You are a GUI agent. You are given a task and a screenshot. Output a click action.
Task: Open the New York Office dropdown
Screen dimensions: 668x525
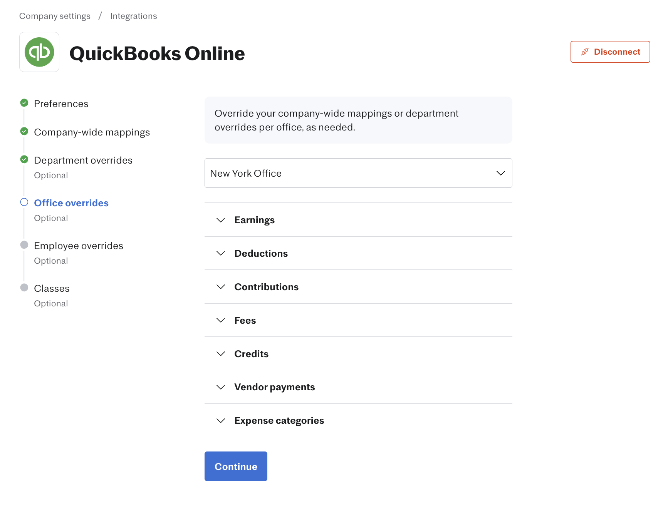358,173
